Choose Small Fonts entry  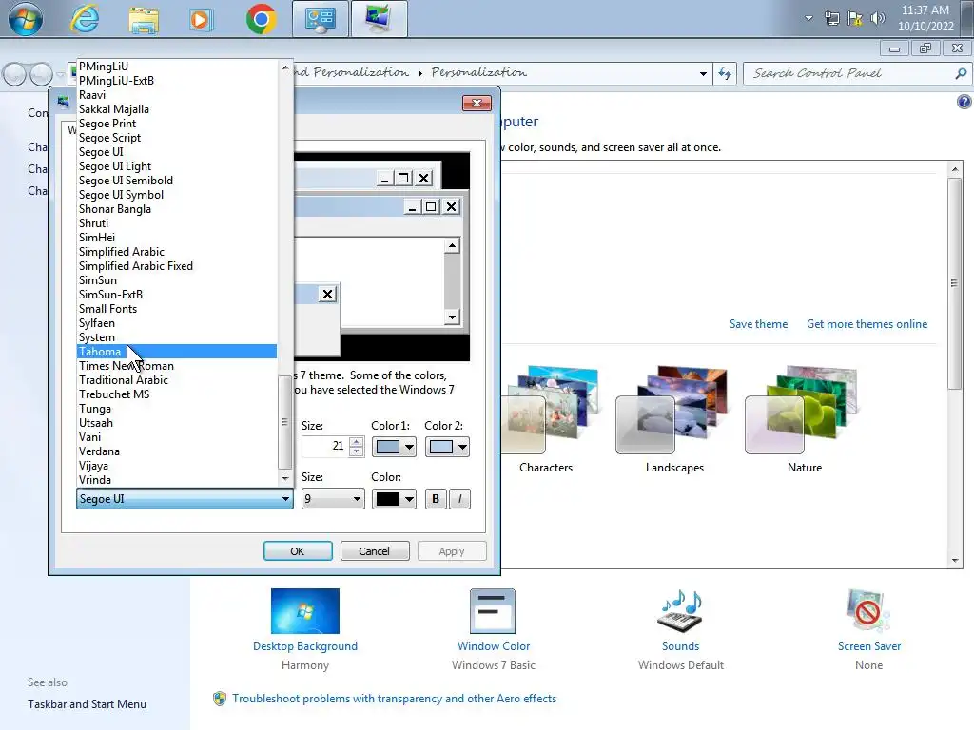pos(176,309)
